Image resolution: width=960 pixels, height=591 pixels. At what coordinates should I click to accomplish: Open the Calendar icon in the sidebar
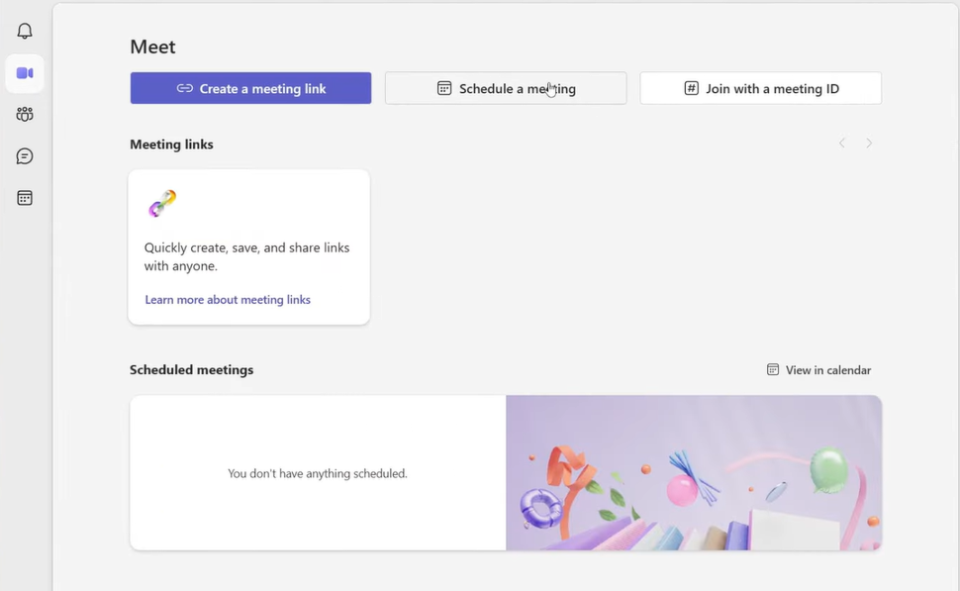(24, 197)
